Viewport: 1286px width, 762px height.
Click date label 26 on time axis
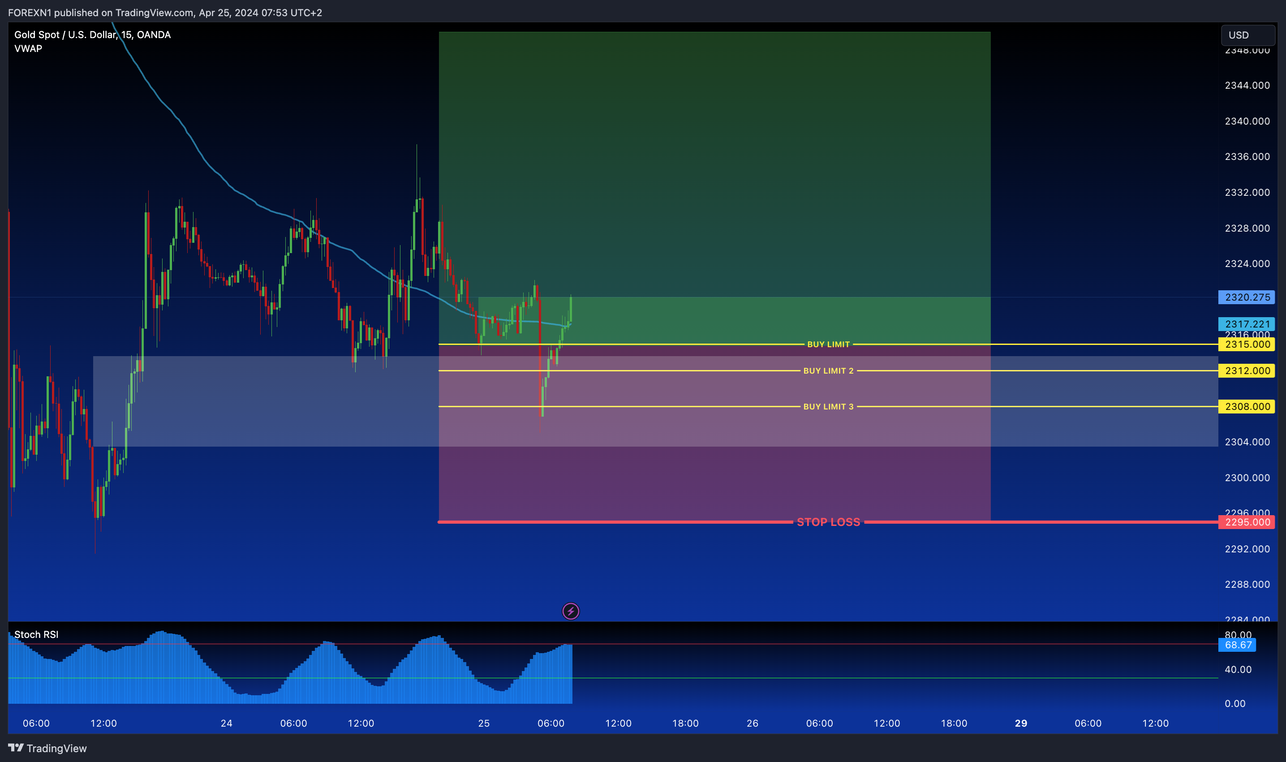tap(752, 723)
